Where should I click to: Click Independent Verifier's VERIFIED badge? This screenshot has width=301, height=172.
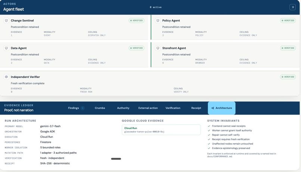coord(288,77)
